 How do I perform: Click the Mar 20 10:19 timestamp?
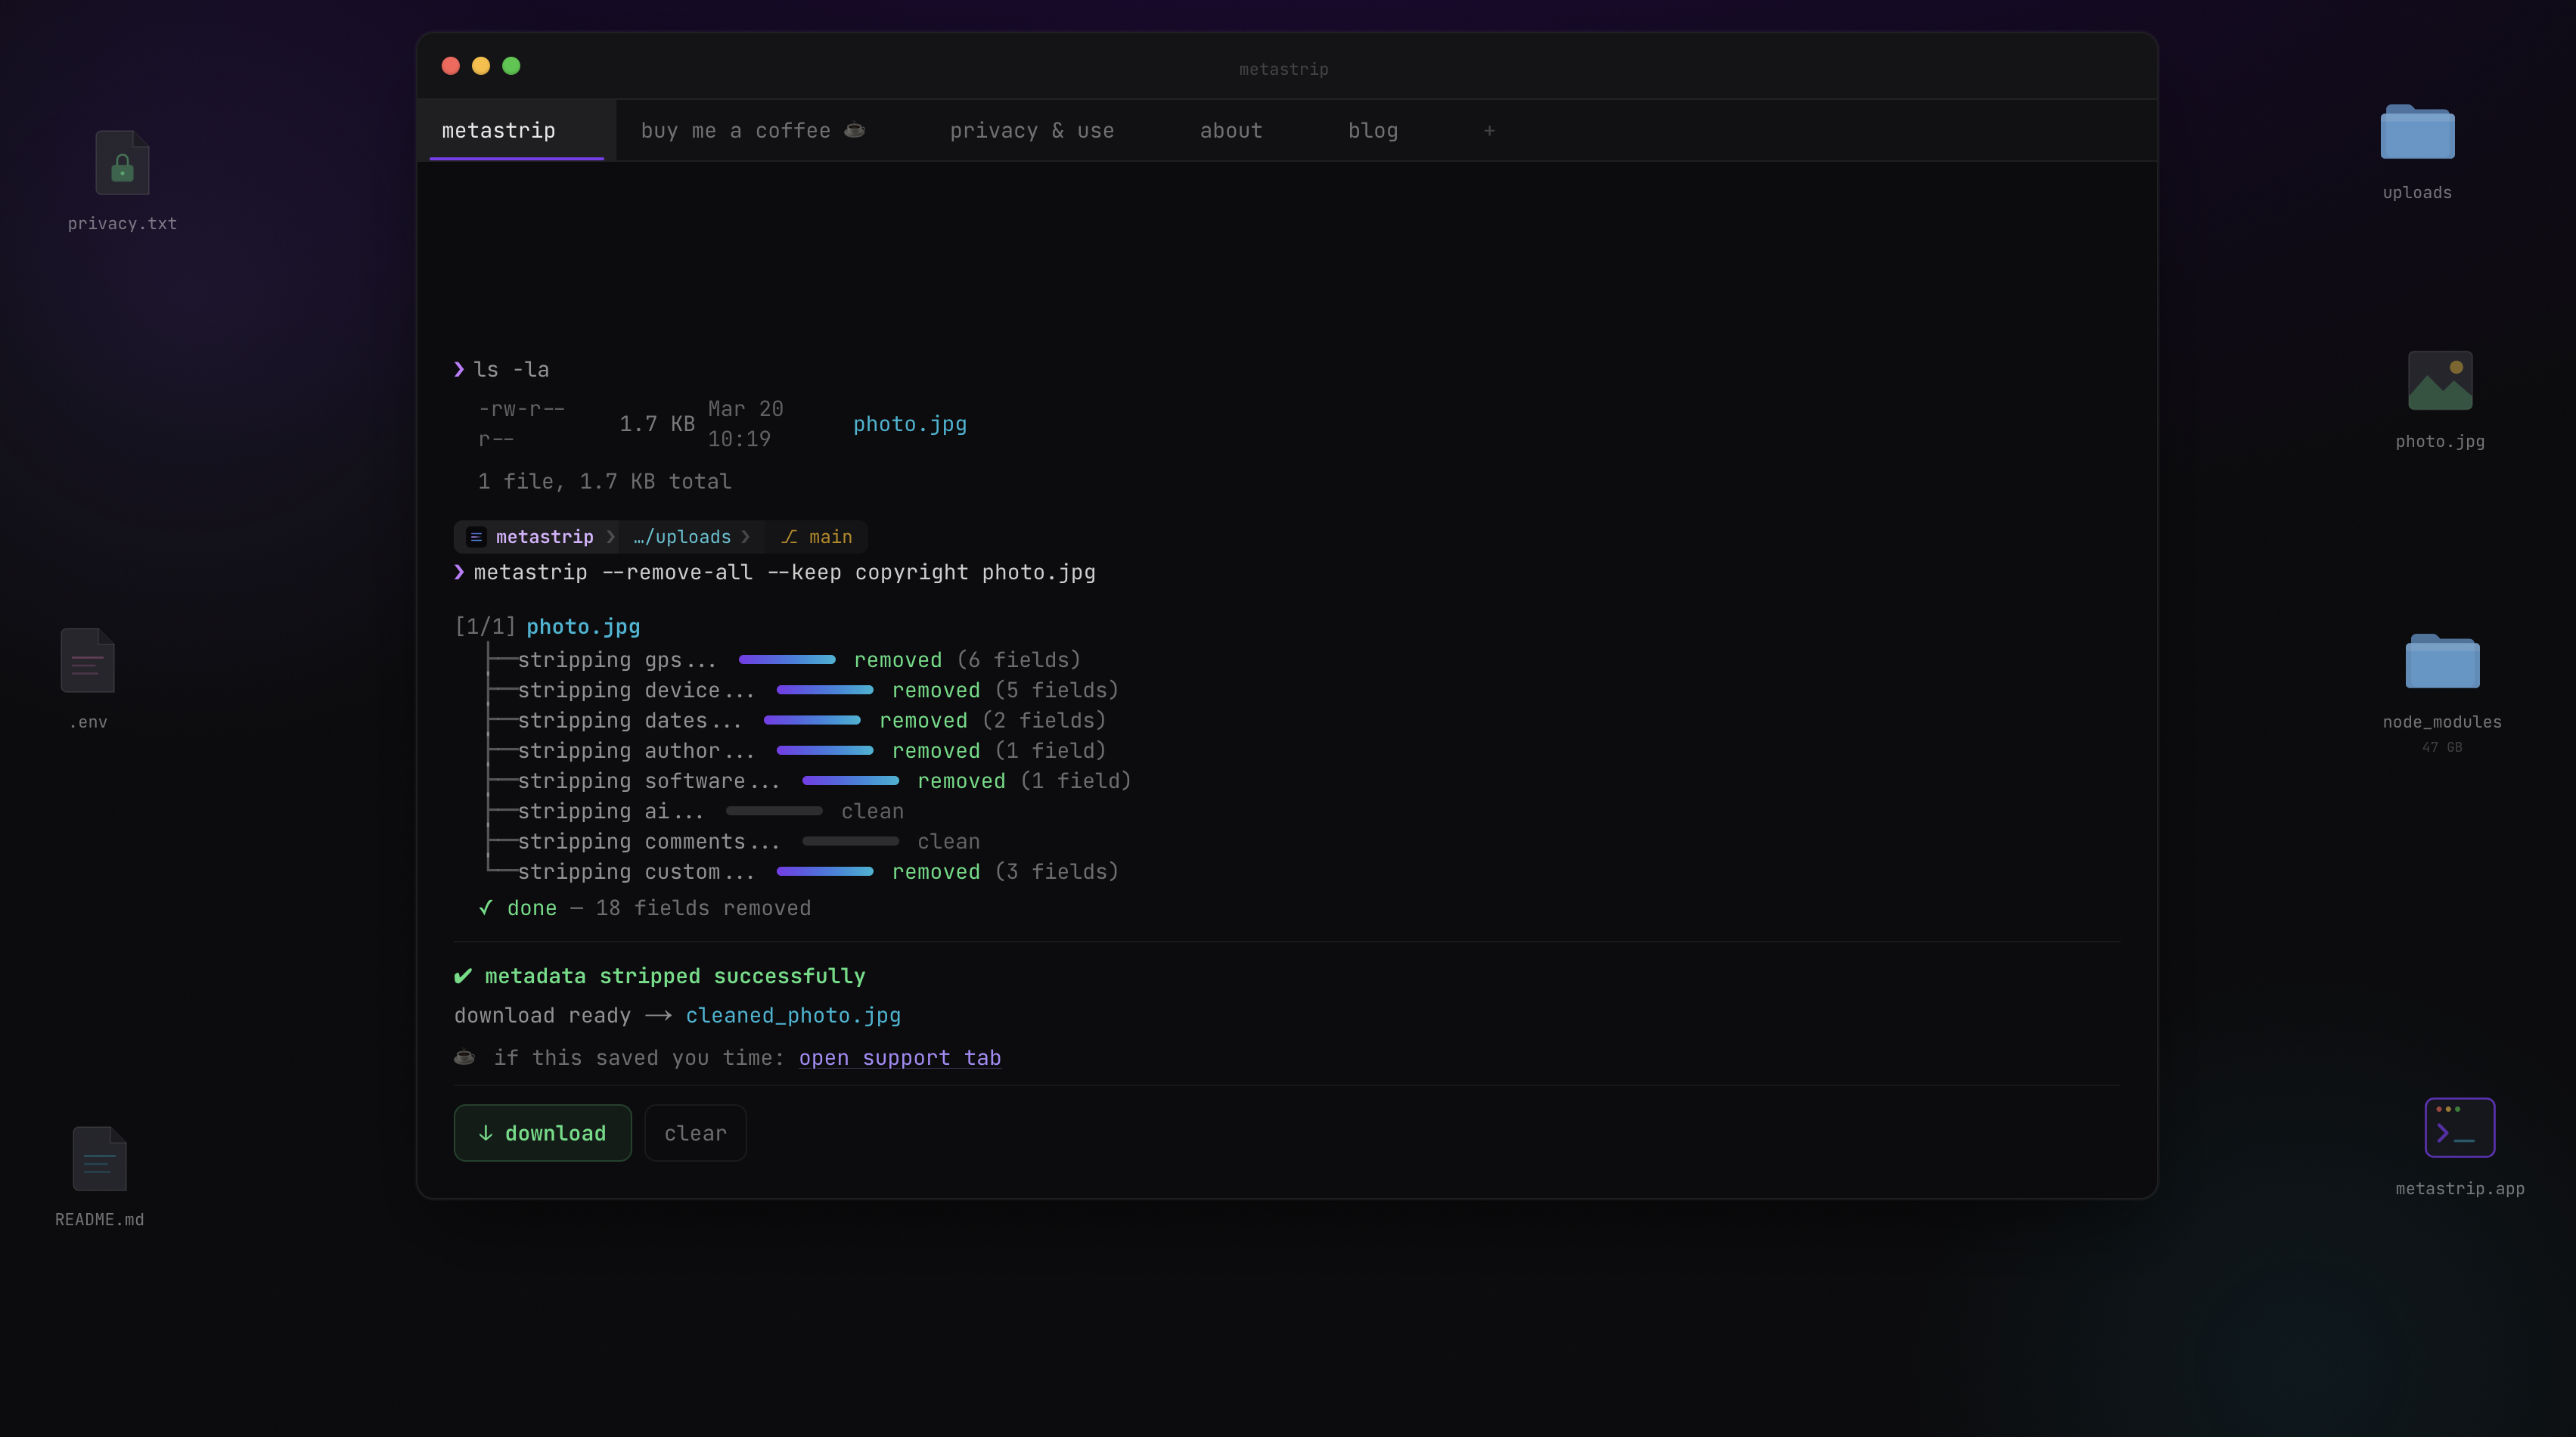[x=746, y=424]
